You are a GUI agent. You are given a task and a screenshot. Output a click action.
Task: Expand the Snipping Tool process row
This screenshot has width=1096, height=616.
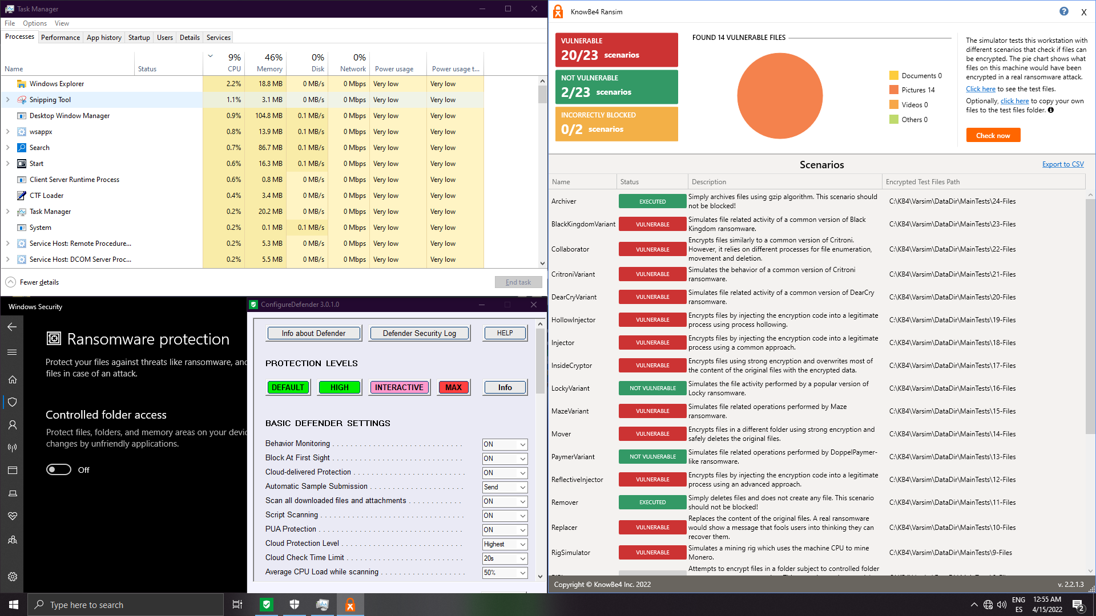click(7, 100)
